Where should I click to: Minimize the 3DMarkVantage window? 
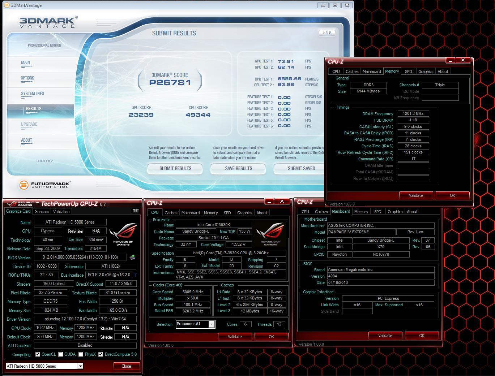[x=323, y=5]
